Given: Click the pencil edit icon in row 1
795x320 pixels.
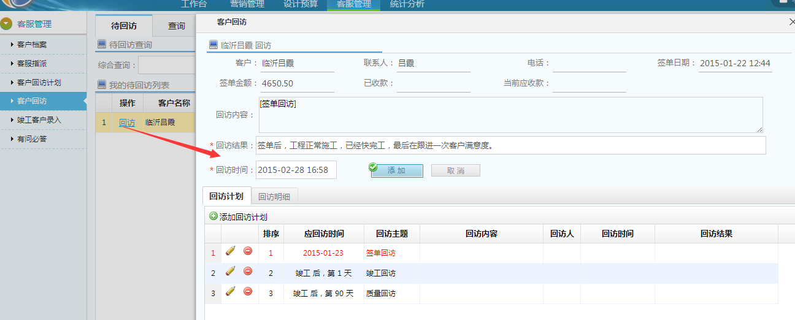Looking at the screenshot, I should point(231,251).
